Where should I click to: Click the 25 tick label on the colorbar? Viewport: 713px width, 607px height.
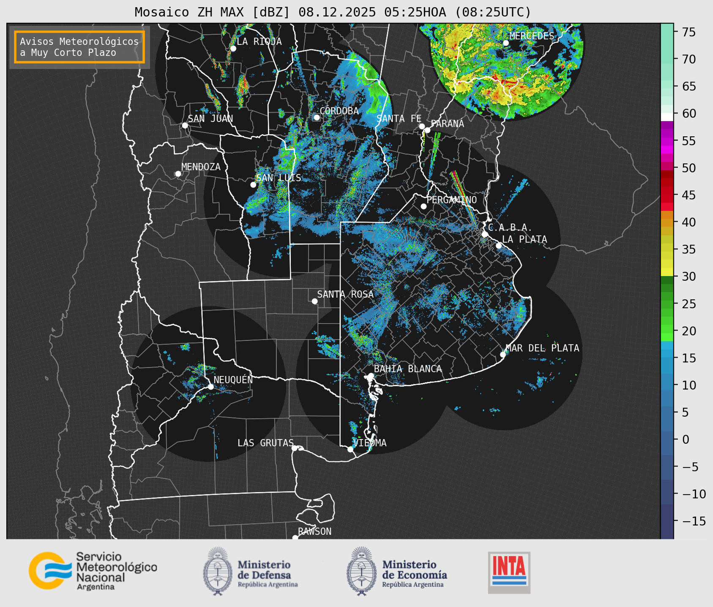[689, 303]
